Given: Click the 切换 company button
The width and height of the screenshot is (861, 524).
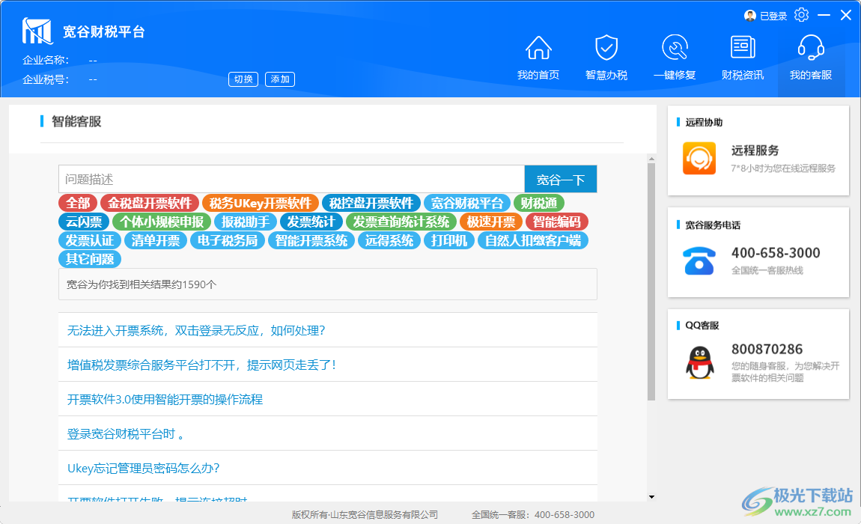Looking at the screenshot, I should tap(243, 79).
